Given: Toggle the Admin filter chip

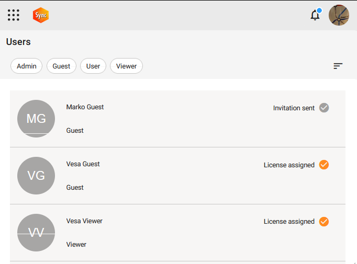Looking at the screenshot, I should click(27, 66).
